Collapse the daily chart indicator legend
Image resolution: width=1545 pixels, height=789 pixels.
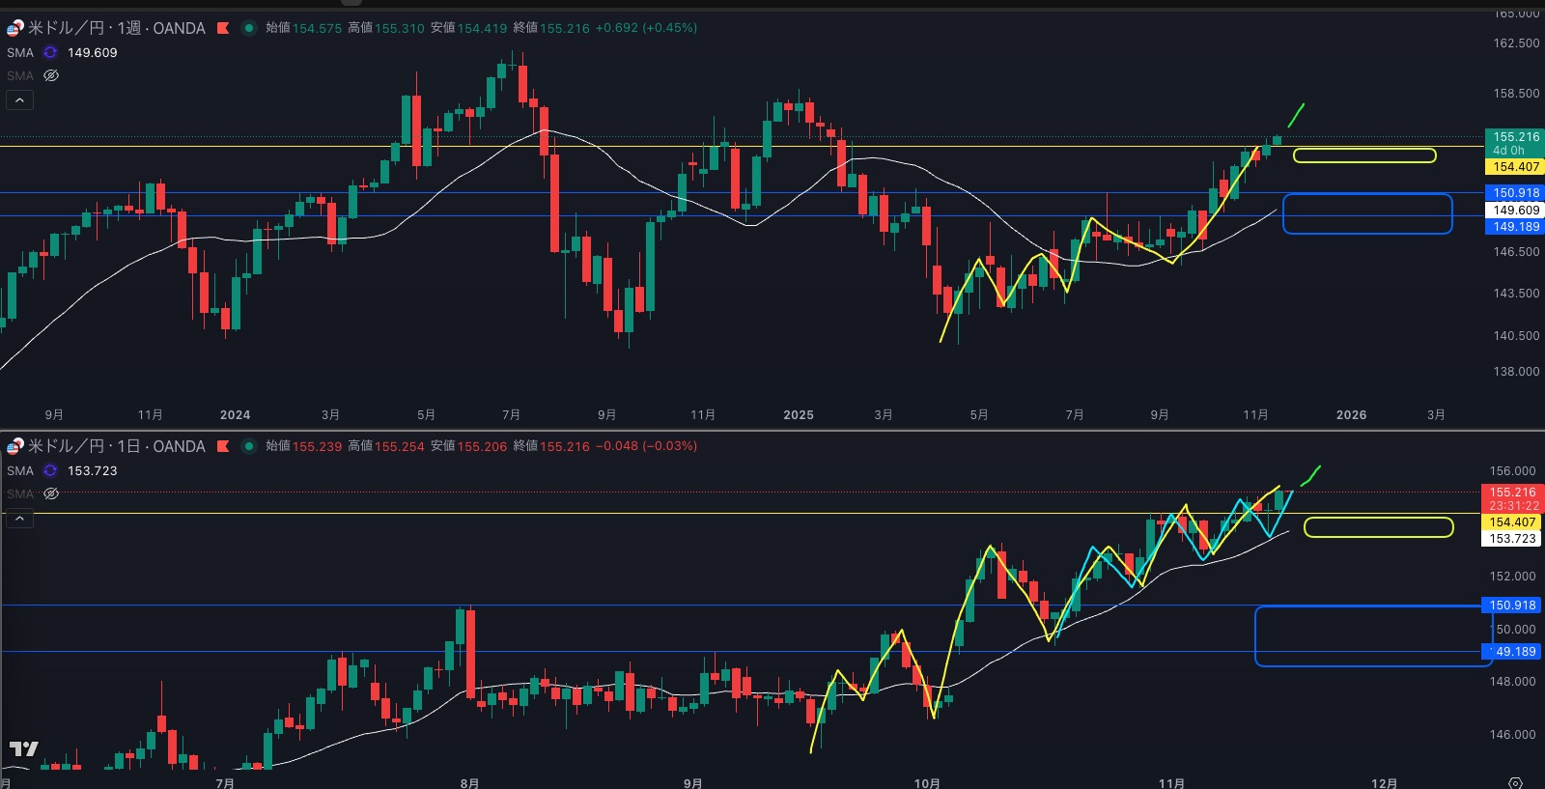pyautogui.click(x=19, y=519)
